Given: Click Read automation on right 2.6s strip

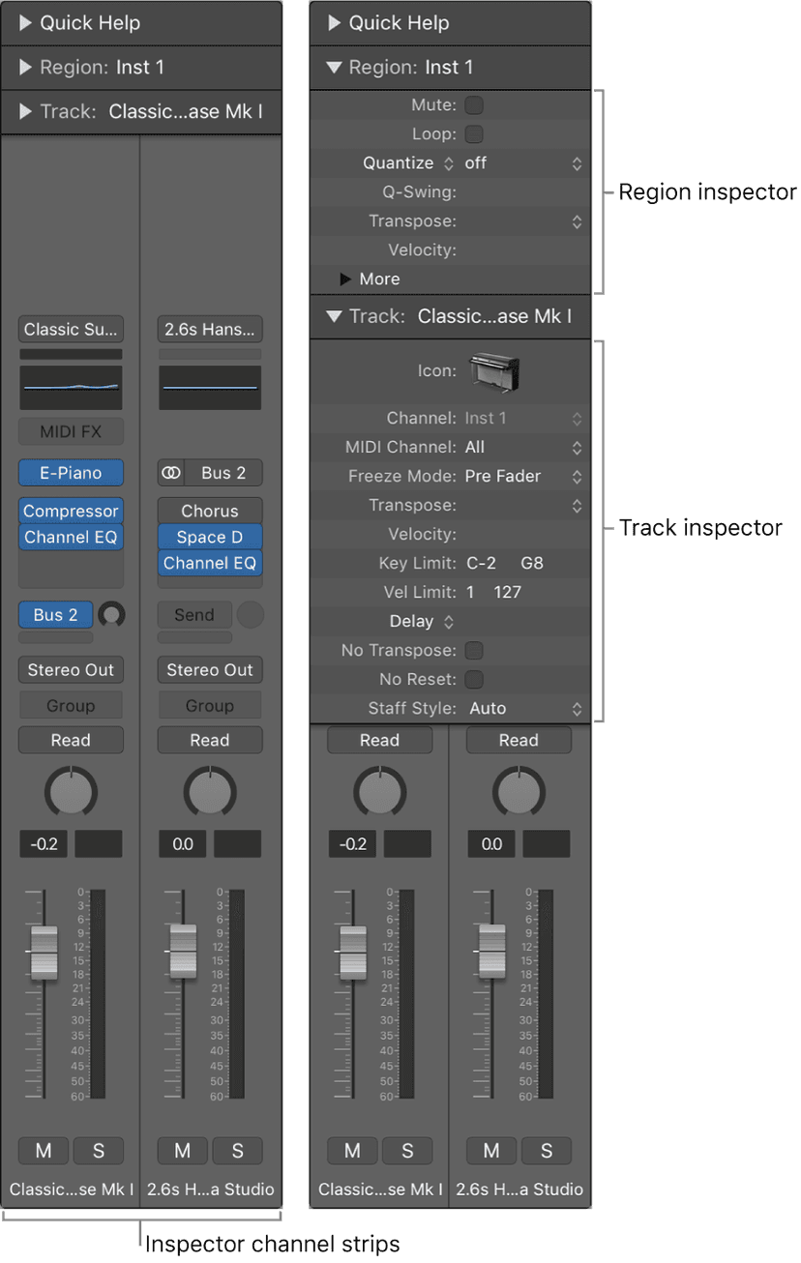Looking at the screenshot, I should point(519,740).
